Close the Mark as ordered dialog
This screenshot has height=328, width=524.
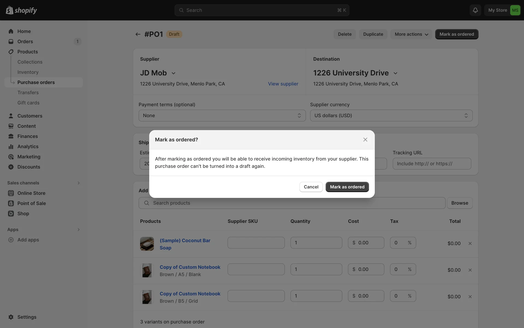coord(365,140)
